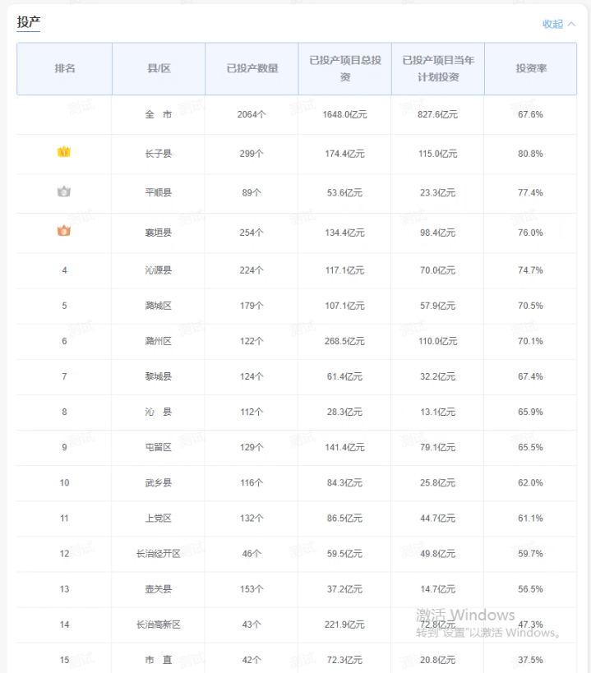Image resolution: width=591 pixels, height=673 pixels.
Task: Collapse the 投产 panel via 收起
Action: [x=558, y=24]
